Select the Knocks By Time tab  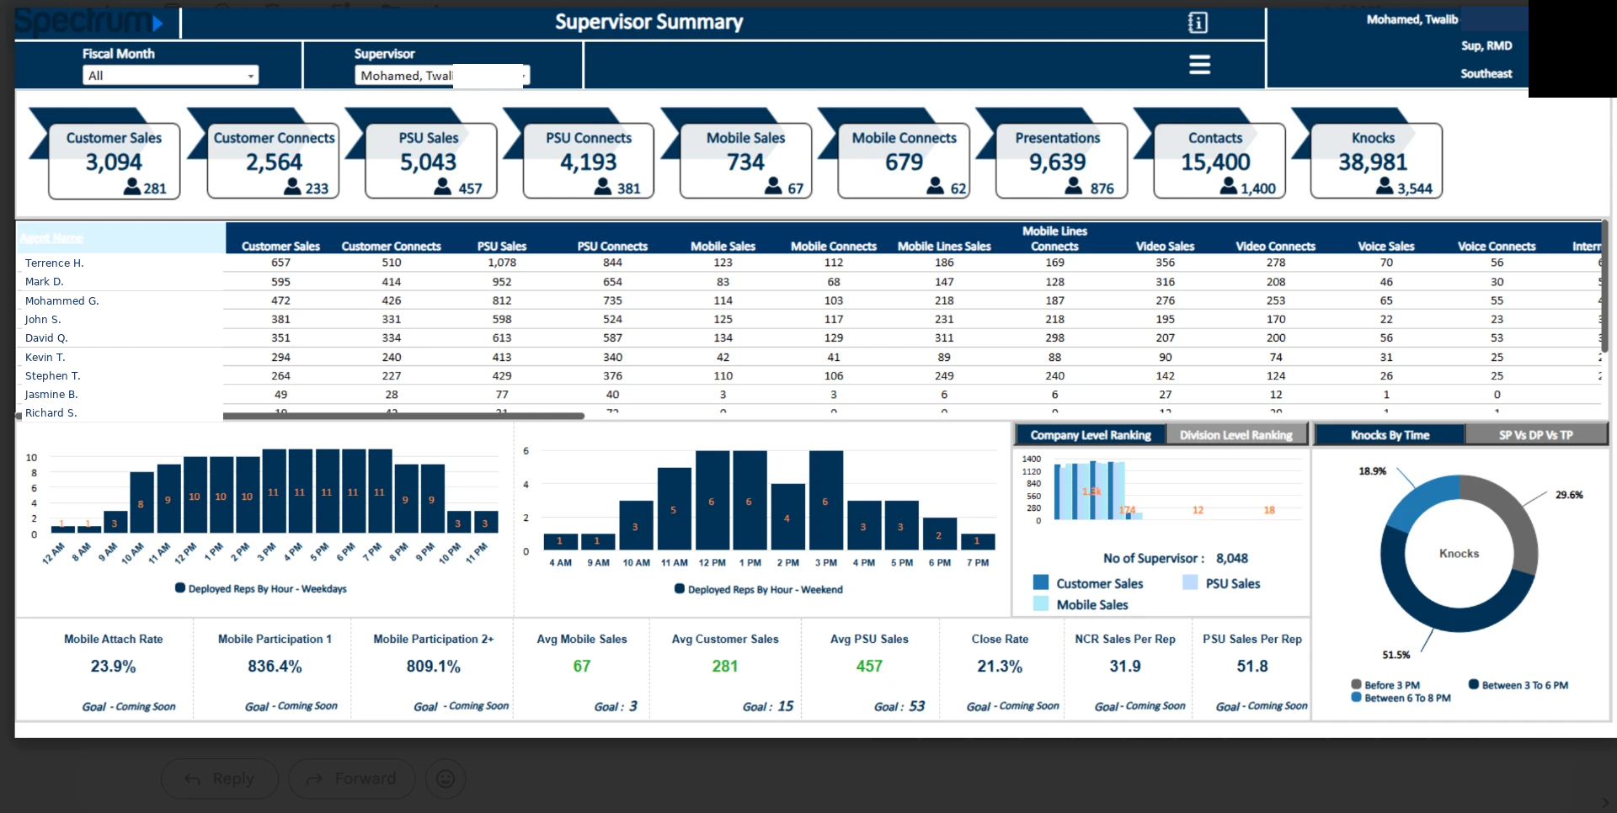pyautogui.click(x=1390, y=435)
